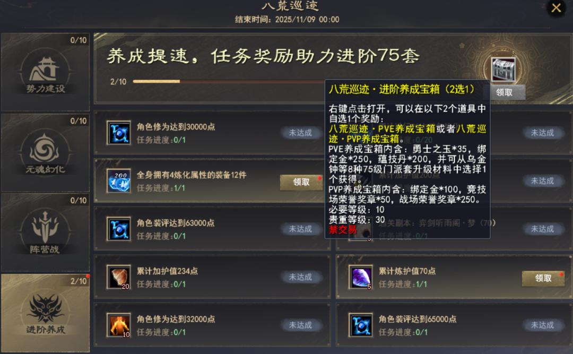The image size is (573, 354).
Task: Claim the chest reward with 领取 button
Action: 505,92
